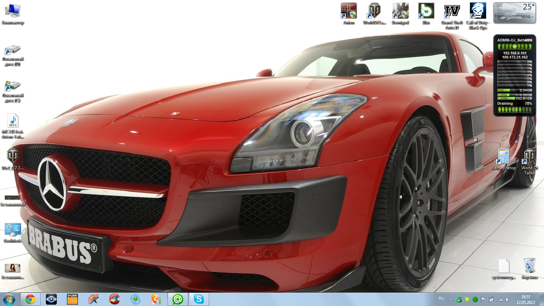Launch the Demigod game shortcut
Screen dimensions: 544x306
click(400, 14)
